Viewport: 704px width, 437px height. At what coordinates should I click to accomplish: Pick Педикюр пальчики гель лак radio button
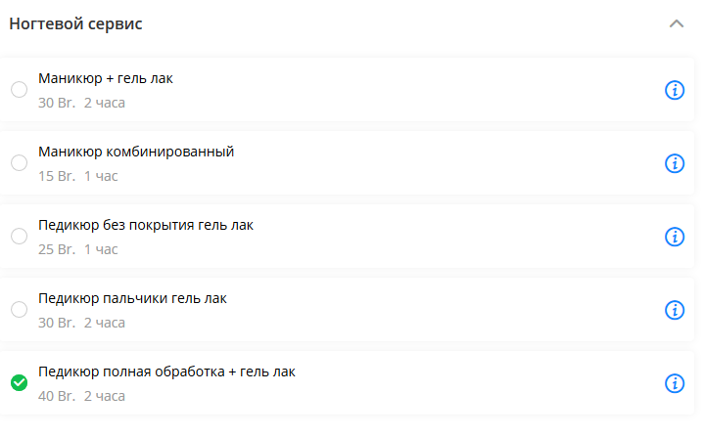click(x=19, y=310)
